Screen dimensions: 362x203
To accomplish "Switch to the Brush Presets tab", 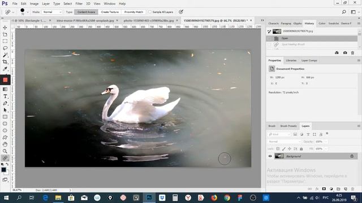I will point(288,126).
